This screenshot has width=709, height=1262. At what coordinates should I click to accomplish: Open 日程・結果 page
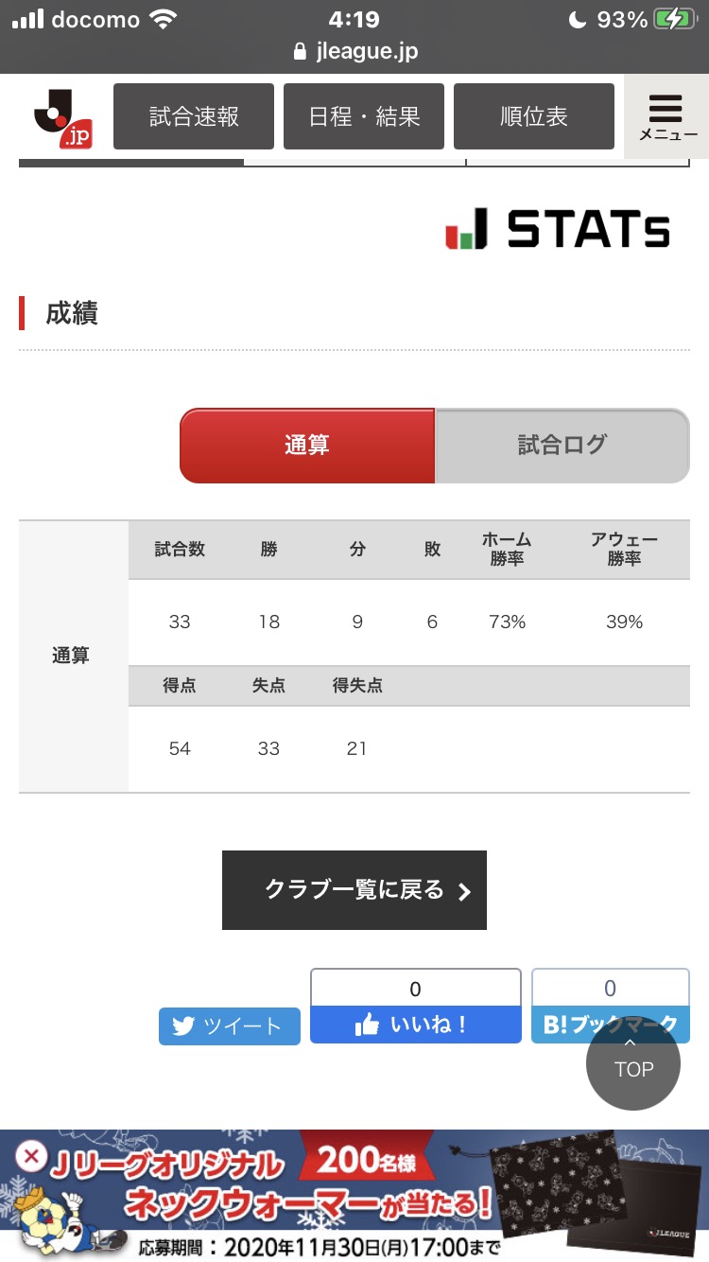point(364,116)
